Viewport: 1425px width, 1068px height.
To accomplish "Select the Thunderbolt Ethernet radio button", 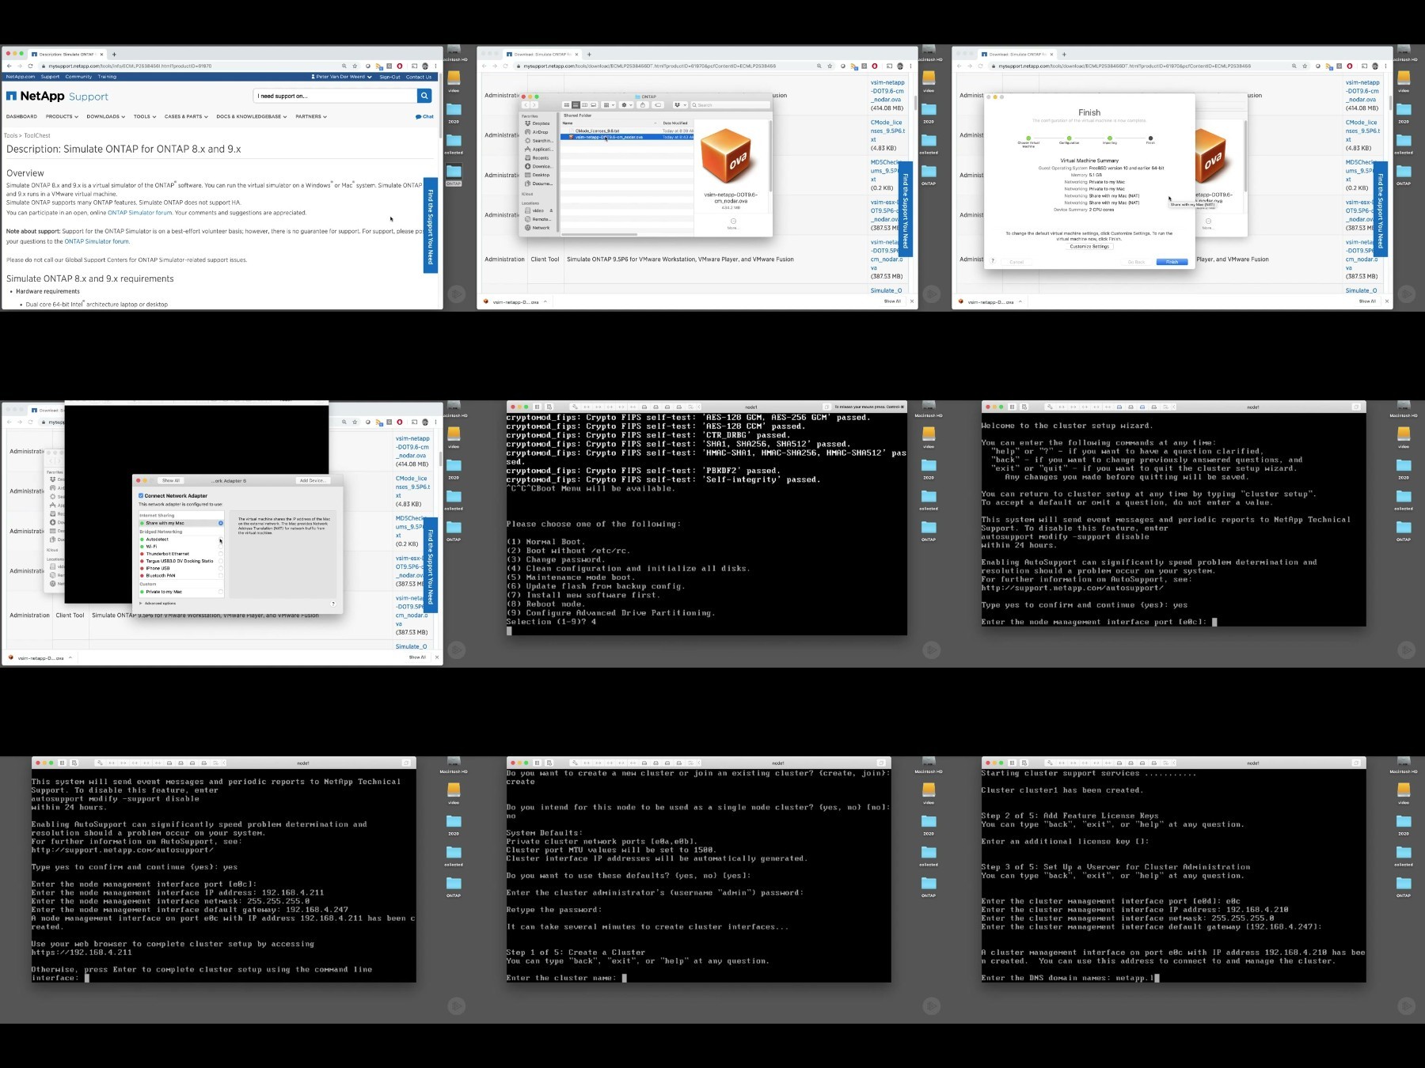I will pyautogui.click(x=220, y=554).
